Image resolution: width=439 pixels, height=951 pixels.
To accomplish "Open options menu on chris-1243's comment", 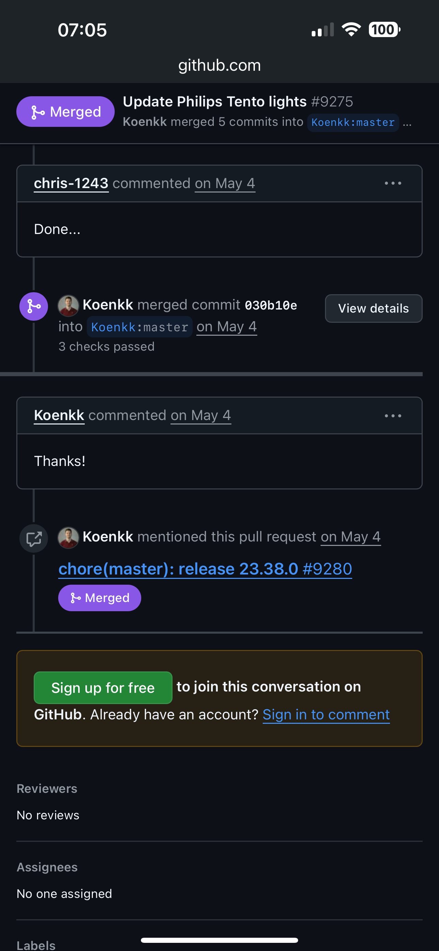I will (x=393, y=183).
